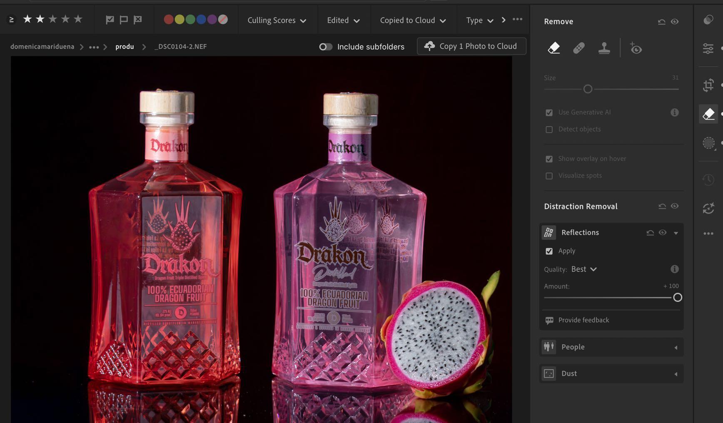The height and width of the screenshot is (423, 723).
Task: Filter by blue color label
Action: point(201,20)
